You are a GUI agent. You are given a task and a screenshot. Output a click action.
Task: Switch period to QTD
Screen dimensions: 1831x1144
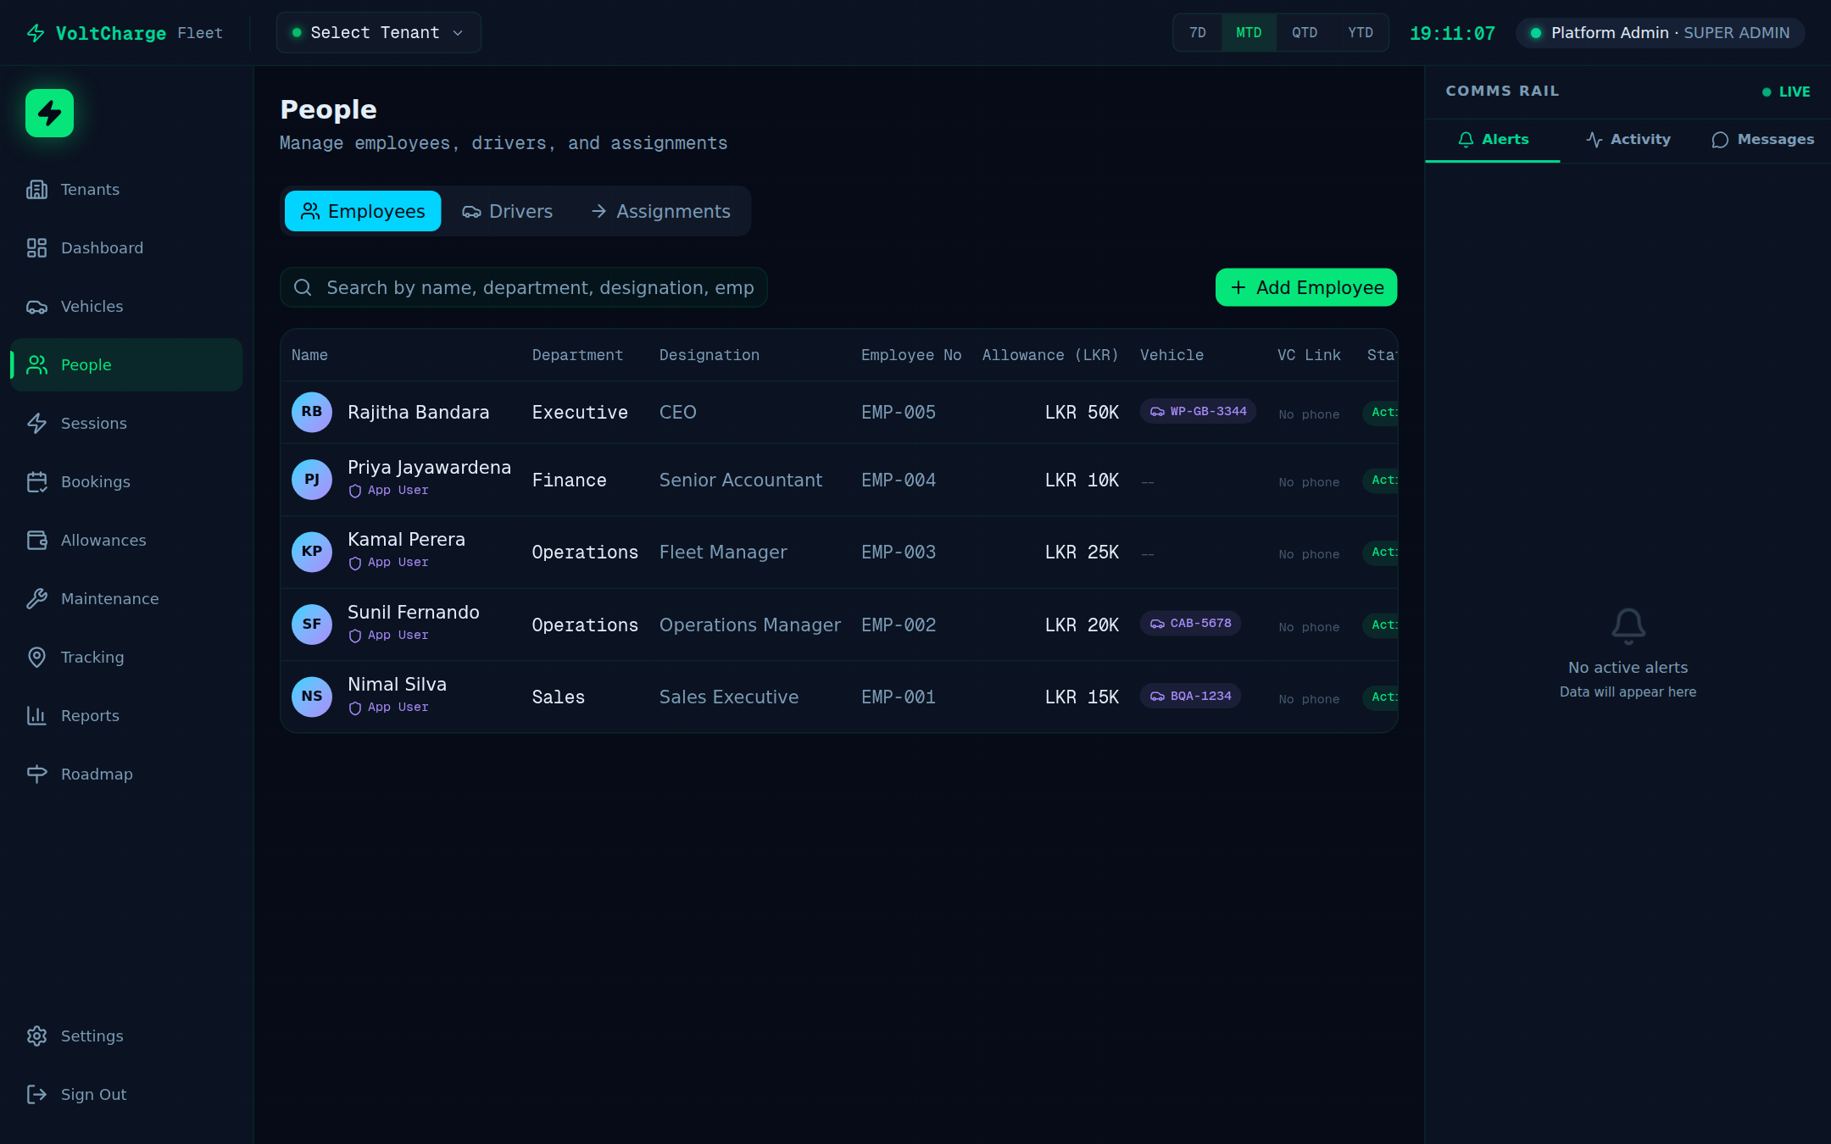(1304, 33)
